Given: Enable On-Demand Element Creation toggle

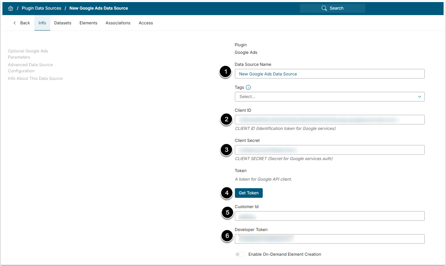Looking at the screenshot, I should [x=240, y=254].
